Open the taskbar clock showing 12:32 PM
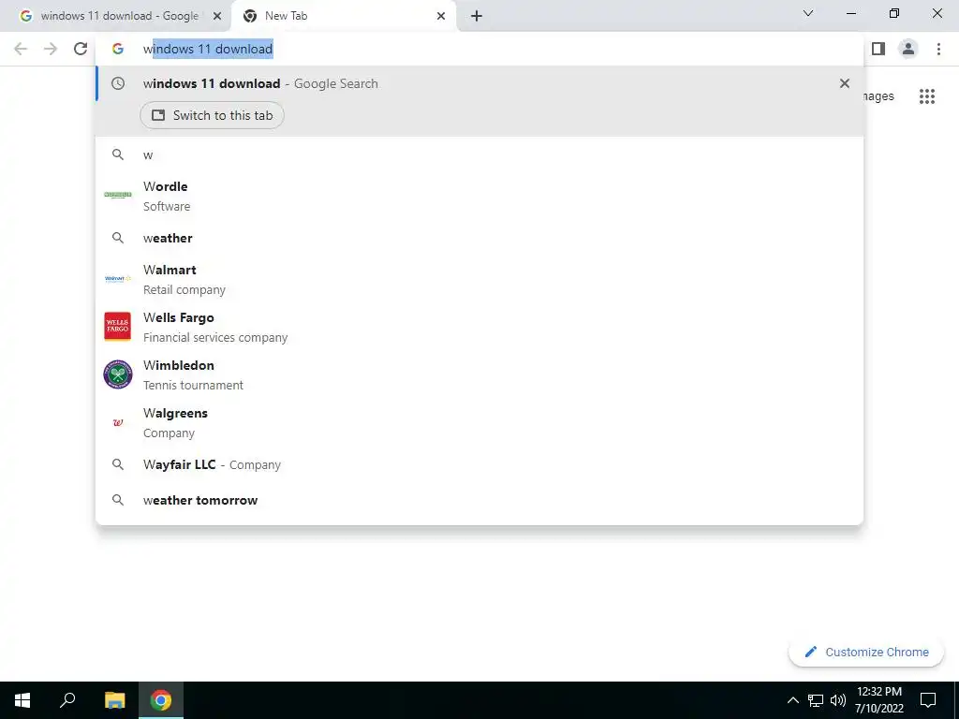The width and height of the screenshot is (959, 719). click(x=879, y=700)
